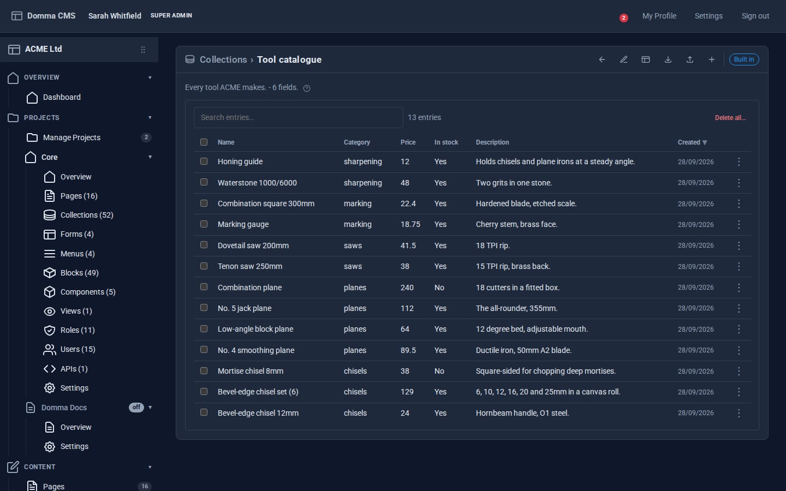This screenshot has width=786, height=491.
Task: Open row menu for Honing guide
Action: (739, 161)
